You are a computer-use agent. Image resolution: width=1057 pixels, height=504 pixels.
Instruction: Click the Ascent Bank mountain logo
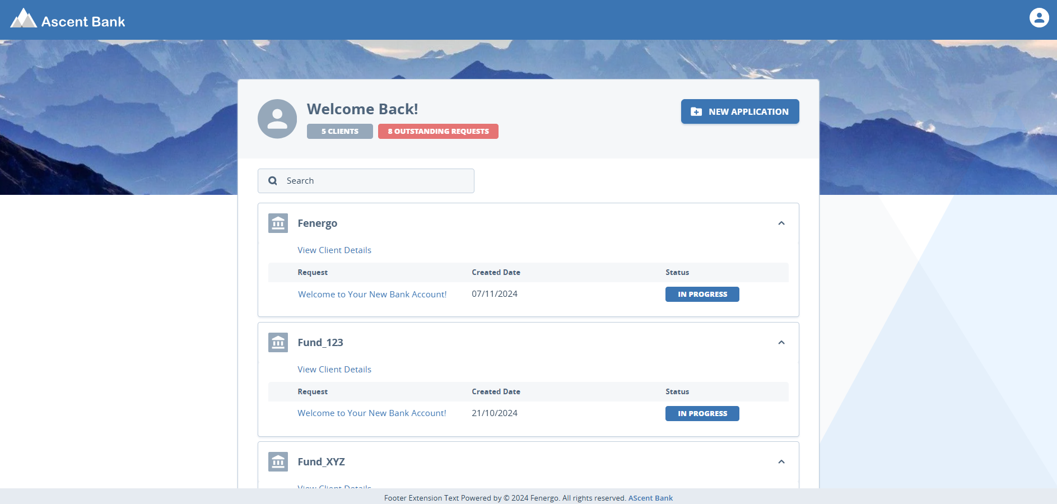pos(22,18)
